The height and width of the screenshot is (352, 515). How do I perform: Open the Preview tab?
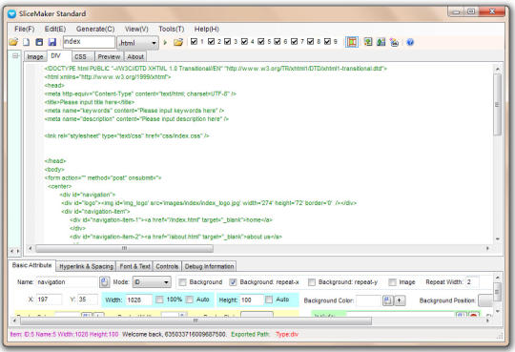point(109,57)
